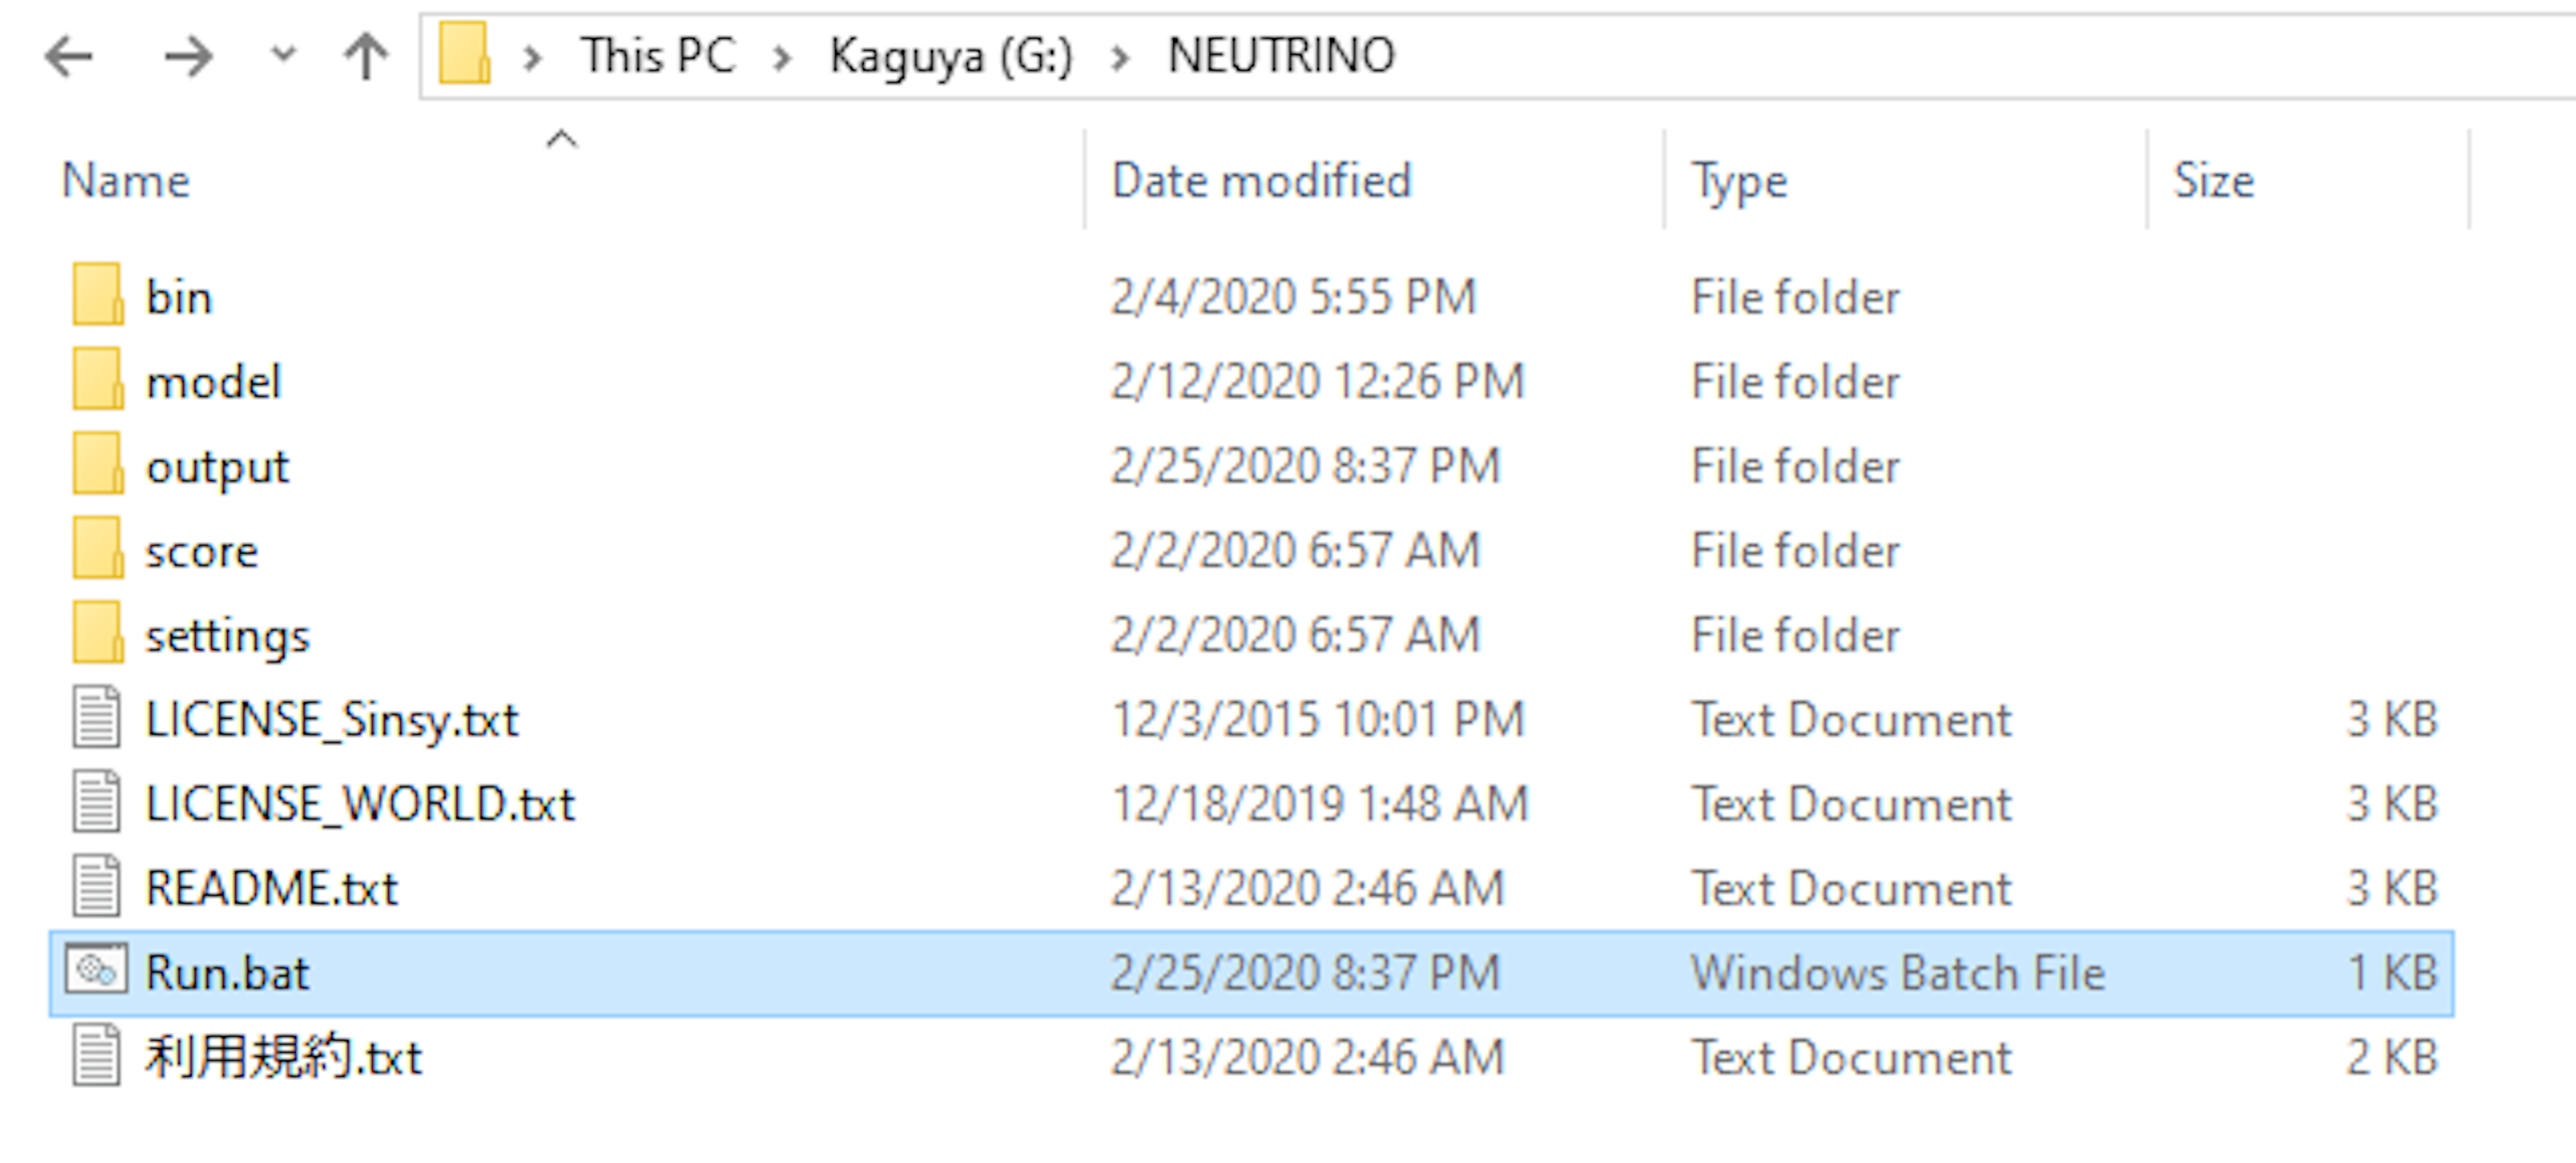Expand chevron after Kaguya (G:) breadcrumb
The image size is (2576, 1163).
click(1120, 58)
